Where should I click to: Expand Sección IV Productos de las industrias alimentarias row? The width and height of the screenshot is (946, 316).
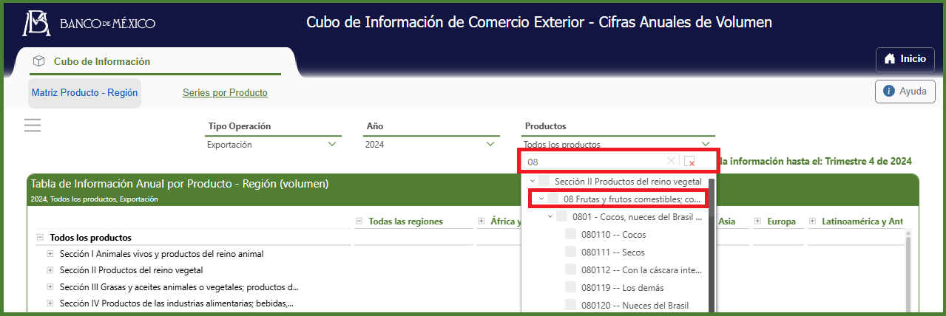(x=50, y=303)
